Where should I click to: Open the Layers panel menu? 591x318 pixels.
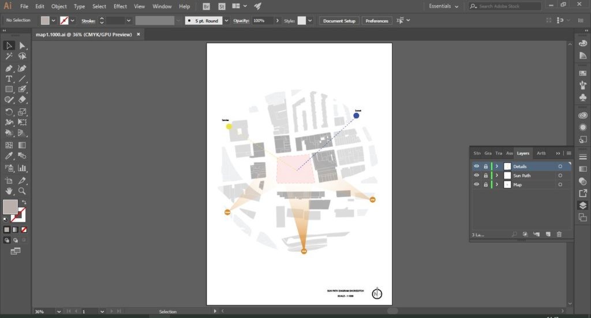(x=568, y=153)
